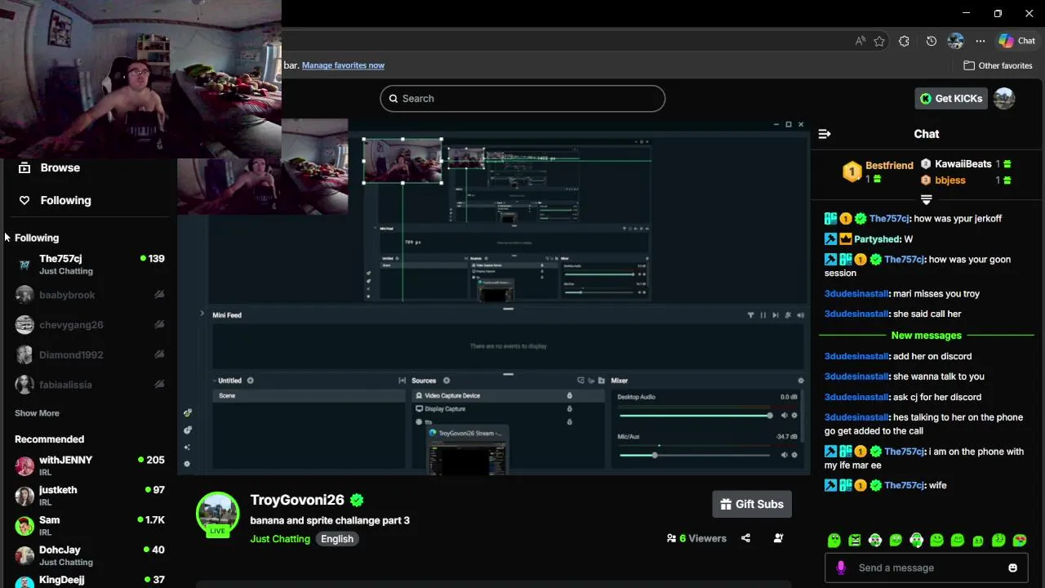Screen dimensions: 1045x588
Task: Click bbjess in the gifter leaderboard
Action: pos(950,180)
